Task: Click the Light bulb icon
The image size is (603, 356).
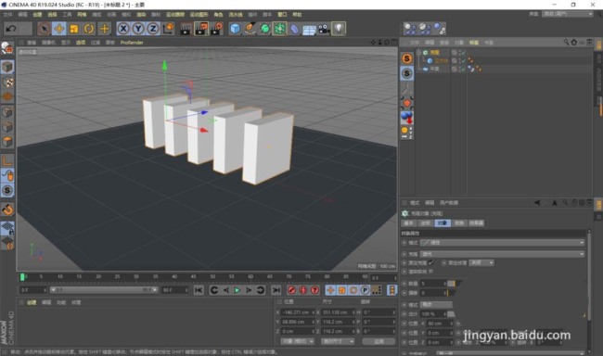Action: [339, 29]
